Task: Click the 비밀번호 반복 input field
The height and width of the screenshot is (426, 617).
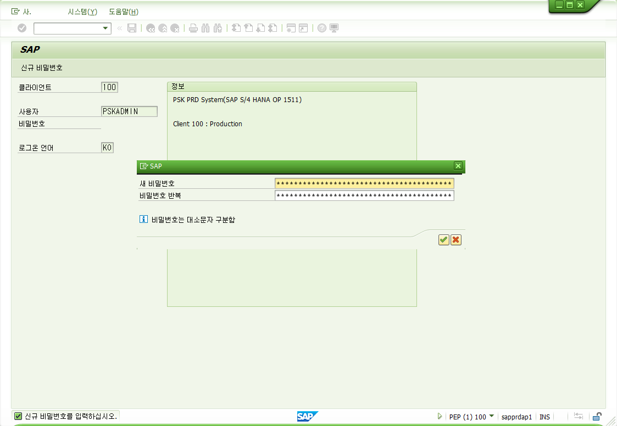Action: pyautogui.click(x=364, y=195)
